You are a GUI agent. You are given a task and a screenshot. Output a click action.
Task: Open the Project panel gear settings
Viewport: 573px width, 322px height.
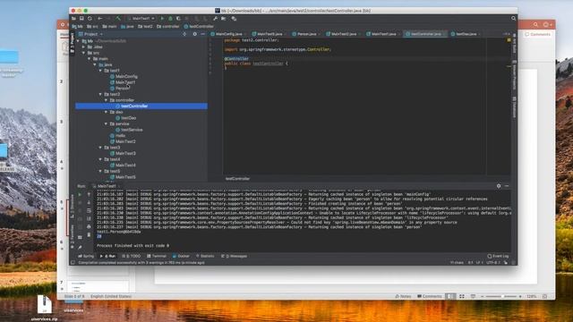coord(195,34)
